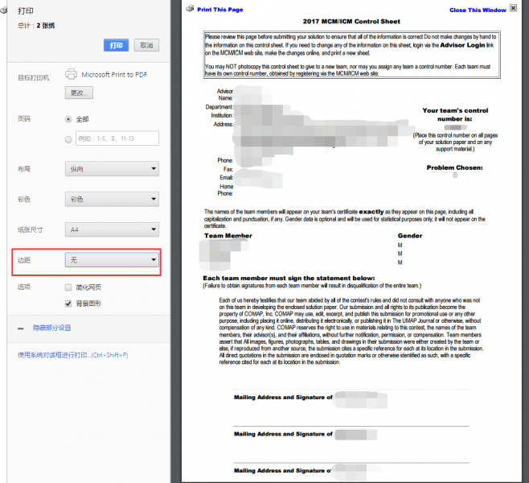Expand the 彩色 color mode dropdown
Screen dimensions: 529x483
tap(112, 199)
